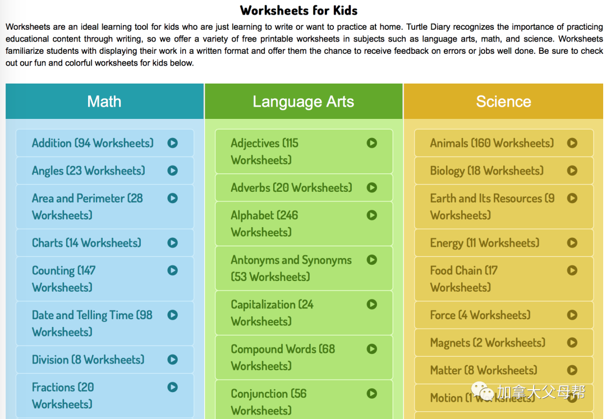Image resolution: width=606 pixels, height=419 pixels.
Task: Click the arrow icon next to Charts
Action: tap(172, 243)
